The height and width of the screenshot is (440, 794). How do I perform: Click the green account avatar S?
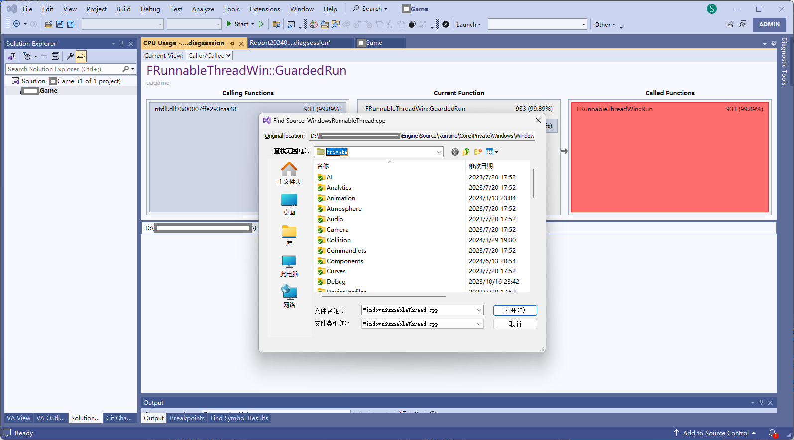click(712, 9)
